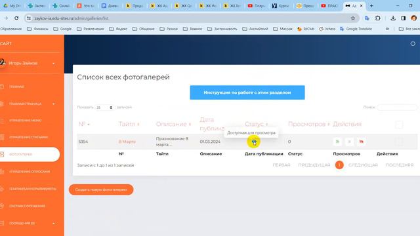Viewport: 420px width, 236px height.
Task: Tick the select-all checkbox in the table header
Action: 399,125
